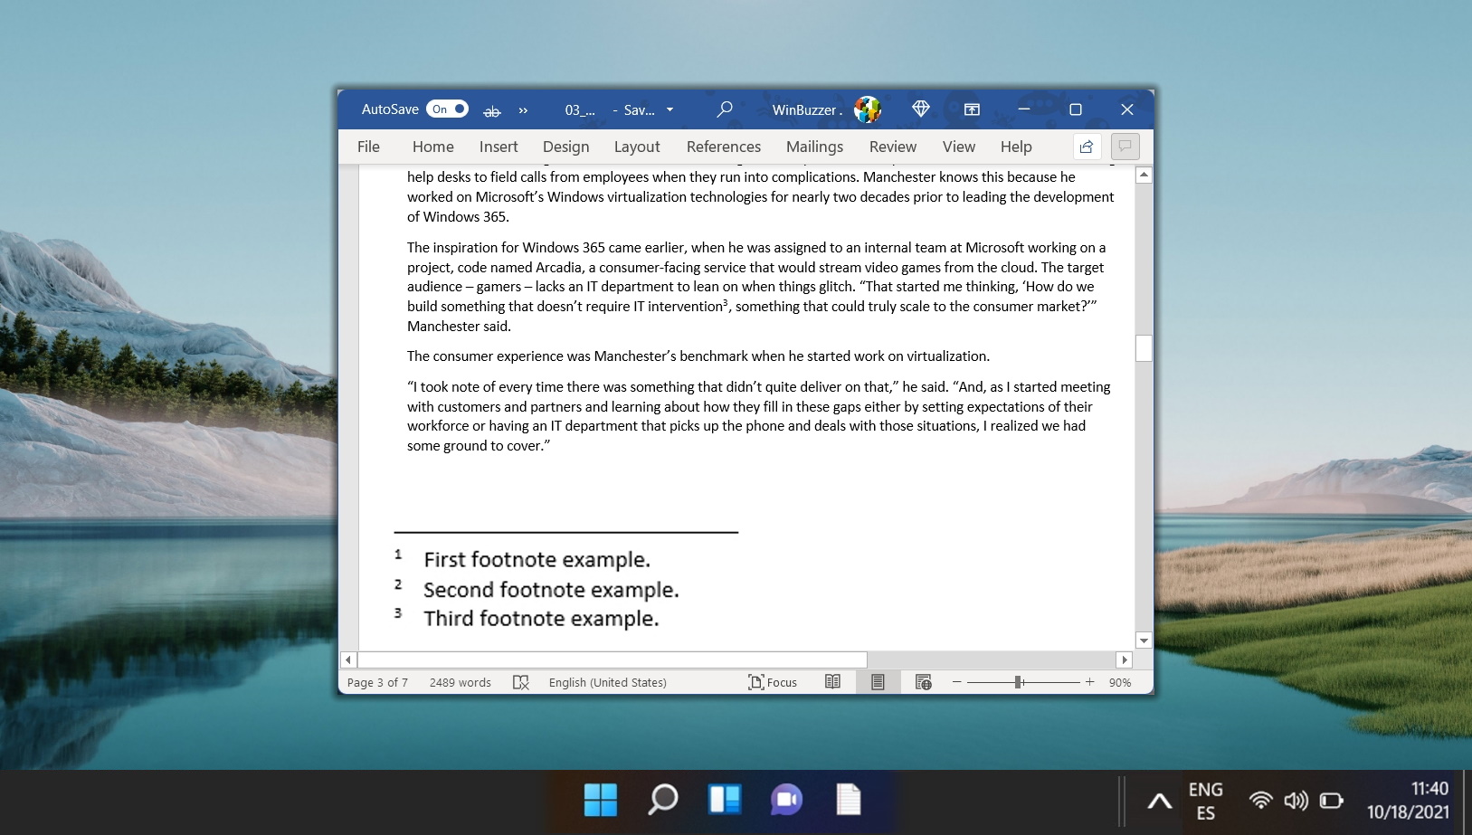Switch to Read Mode view
Screen dimensions: 1472x835
tap(833, 682)
